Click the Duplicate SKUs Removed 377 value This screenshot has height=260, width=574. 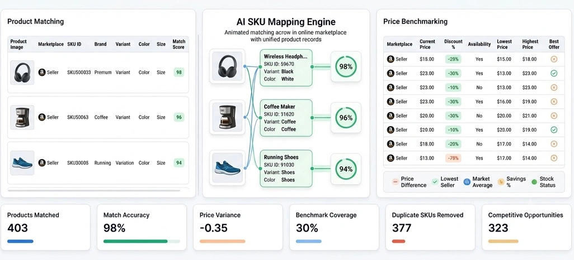coord(402,228)
